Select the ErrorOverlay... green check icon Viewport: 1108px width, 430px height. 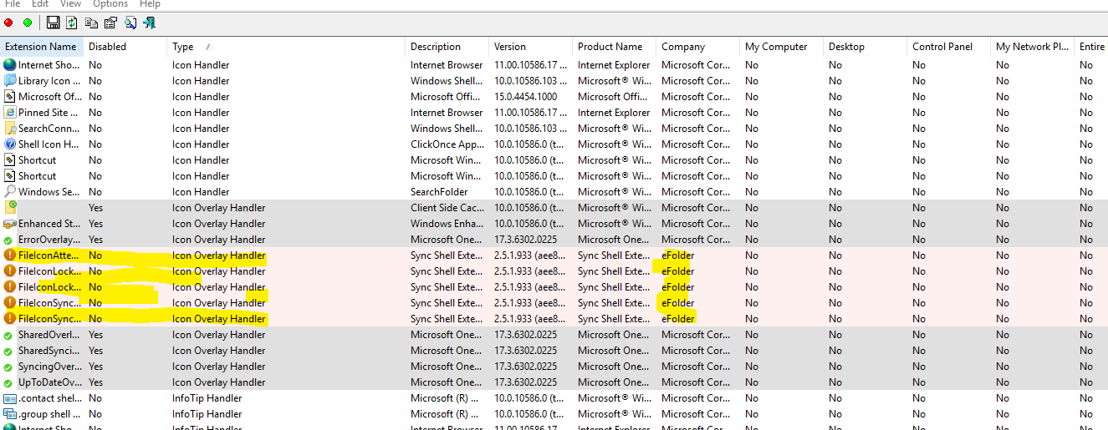(x=10, y=240)
